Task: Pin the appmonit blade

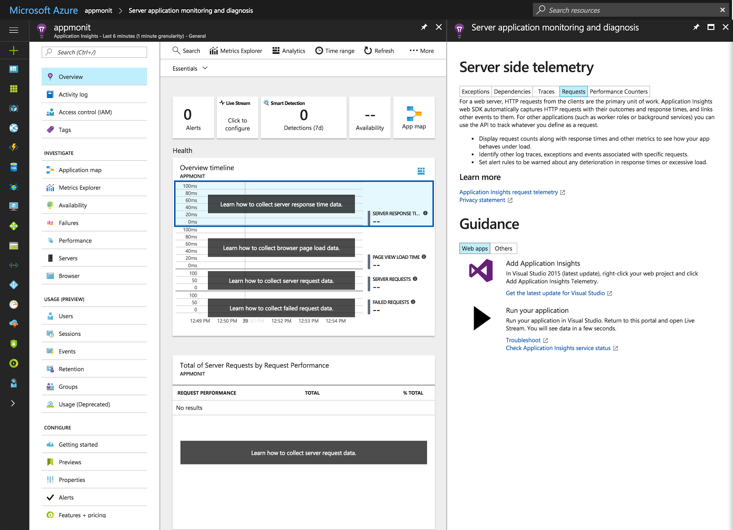Action: pyautogui.click(x=424, y=27)
